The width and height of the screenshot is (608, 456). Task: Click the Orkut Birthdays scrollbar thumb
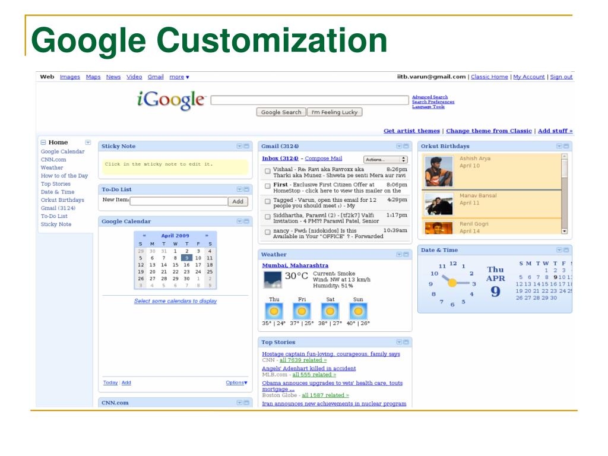[x=565, y=169]
